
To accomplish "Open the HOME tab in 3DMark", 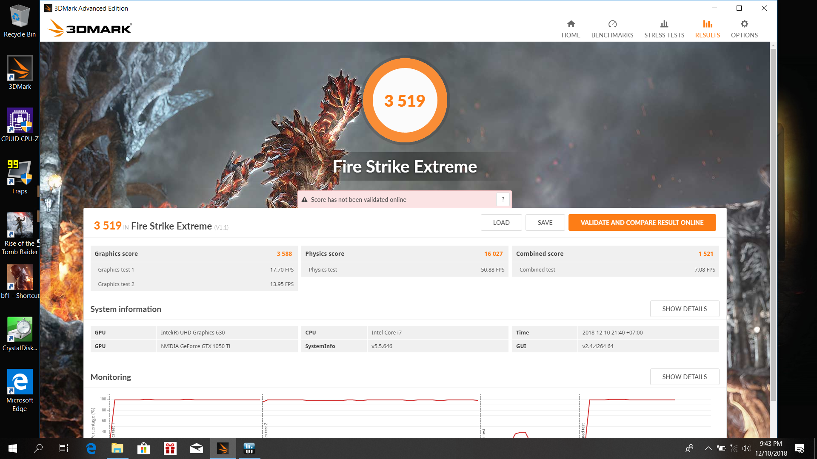I will point(571,29).
